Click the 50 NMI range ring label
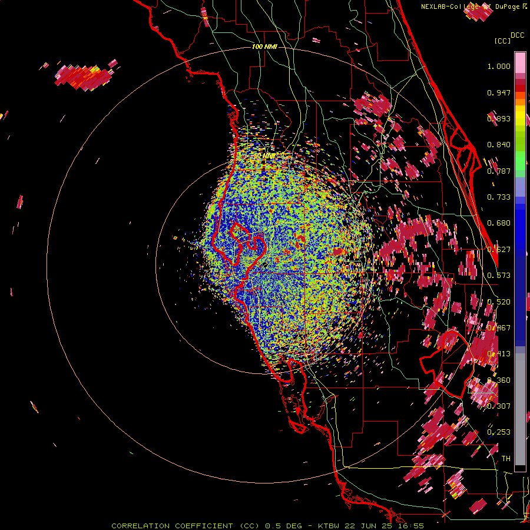Viewport: 530px width, 530px height. [x=264, y=156]
